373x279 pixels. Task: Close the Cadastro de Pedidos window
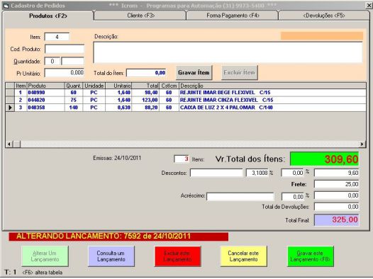point(369,5)
